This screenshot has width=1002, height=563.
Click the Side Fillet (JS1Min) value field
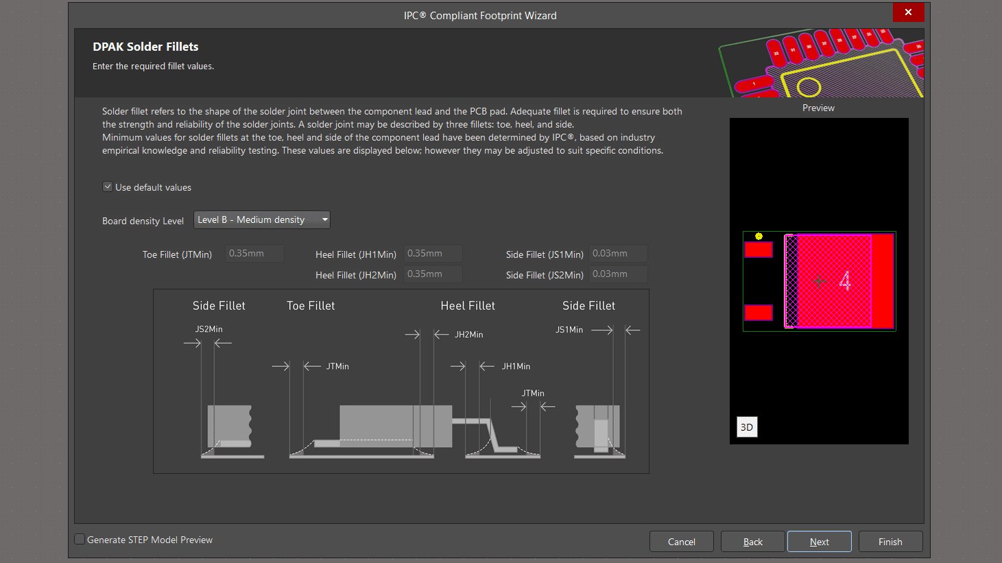(619, 254)
